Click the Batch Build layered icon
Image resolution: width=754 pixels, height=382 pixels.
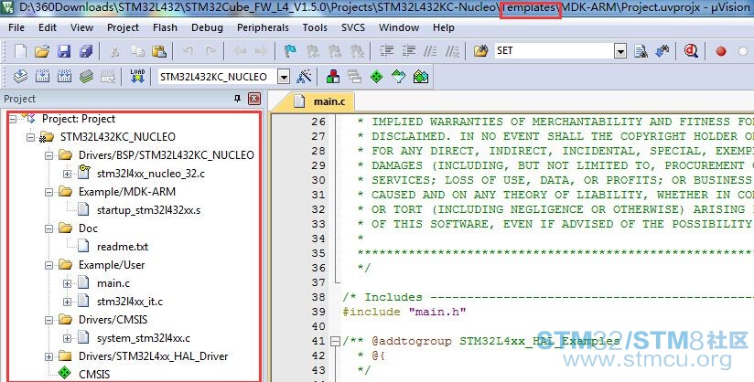86,77
